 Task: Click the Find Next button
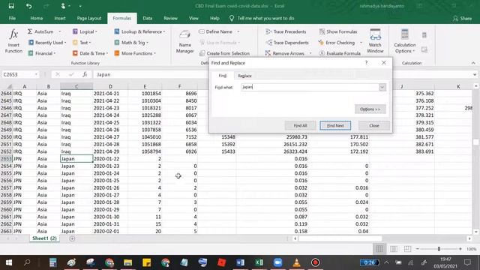tap(335, 125)
